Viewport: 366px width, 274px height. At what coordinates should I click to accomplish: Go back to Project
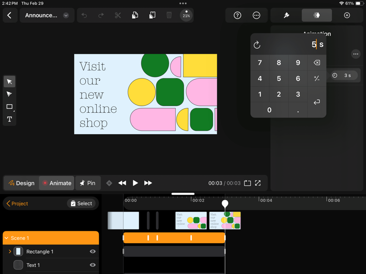pos(17,204)
